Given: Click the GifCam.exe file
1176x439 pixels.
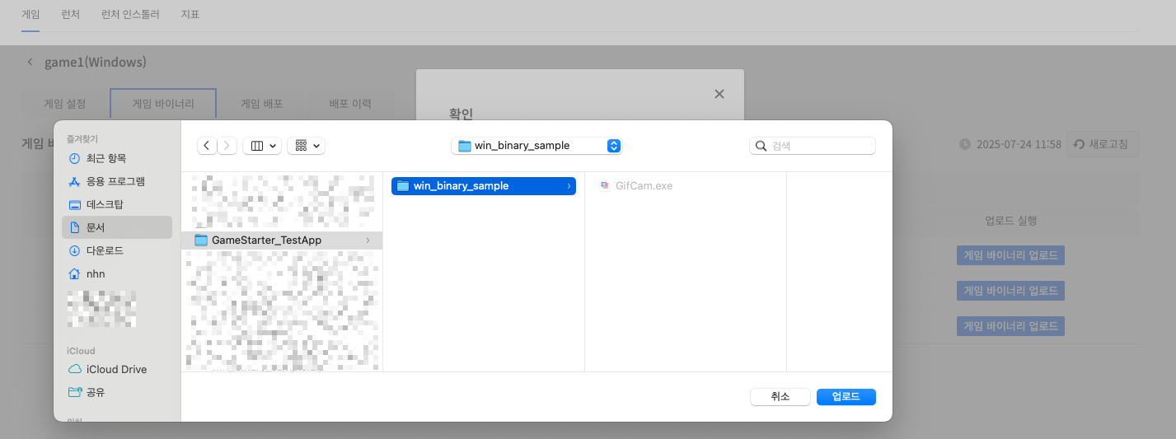Looking at the screenshot, I should pyautogui.click(x=644, y=186).
